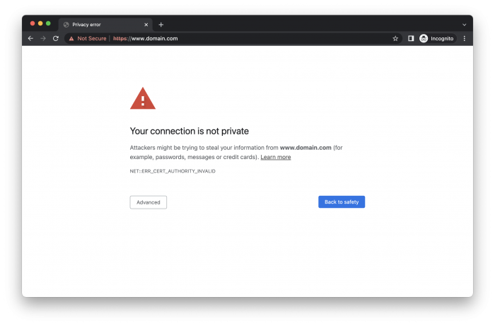The width and height of the screenshot is (495, 326).
Task: Click the Back to safety button
Action: [342, 202]
